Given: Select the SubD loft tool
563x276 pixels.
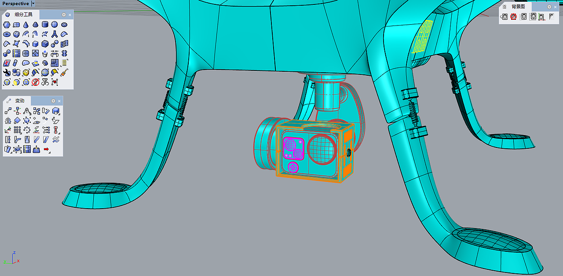Looking at the screenshot, I should pos(45,34).
